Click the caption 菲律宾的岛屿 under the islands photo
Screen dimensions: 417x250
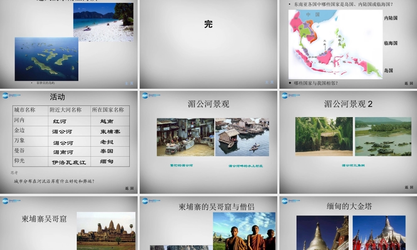(x=45, y=83)
